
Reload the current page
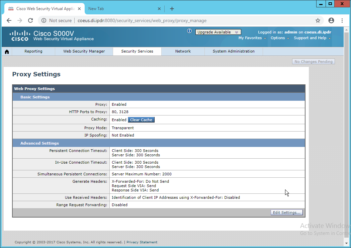(30, 21)
